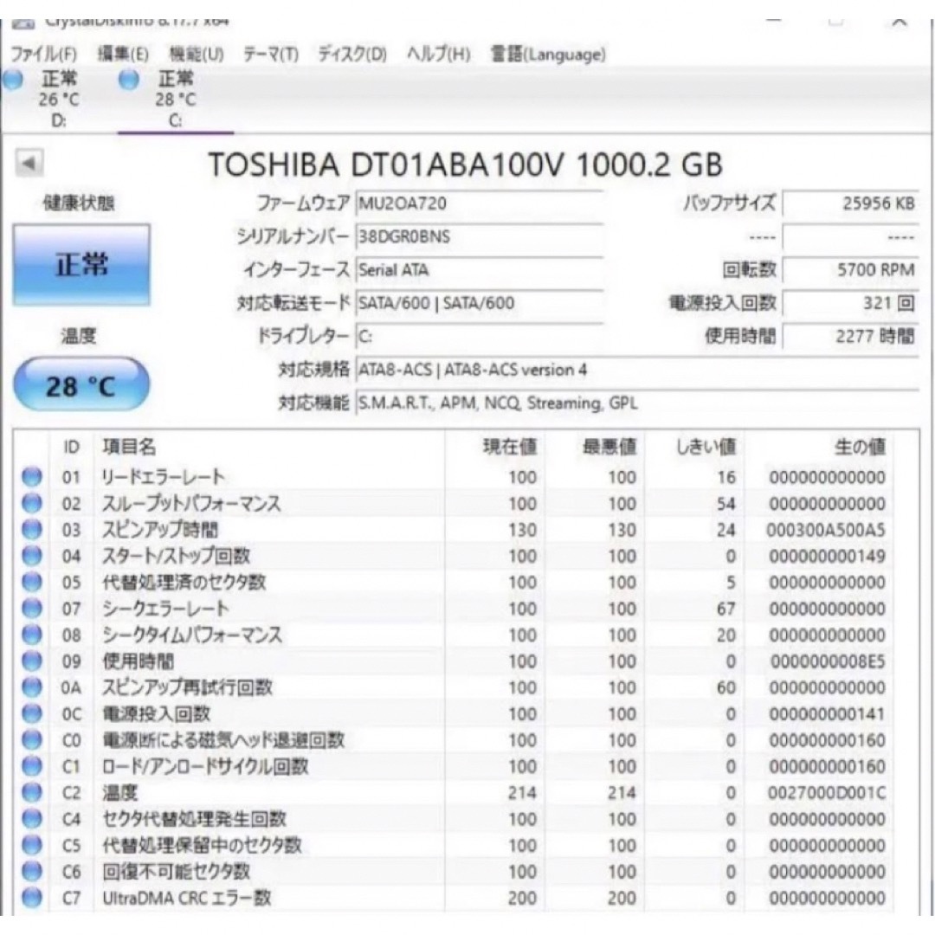Viewport: 935px width, 935px height.
Task: Click the しきい値 column header
Action: [x=706, y=447]
